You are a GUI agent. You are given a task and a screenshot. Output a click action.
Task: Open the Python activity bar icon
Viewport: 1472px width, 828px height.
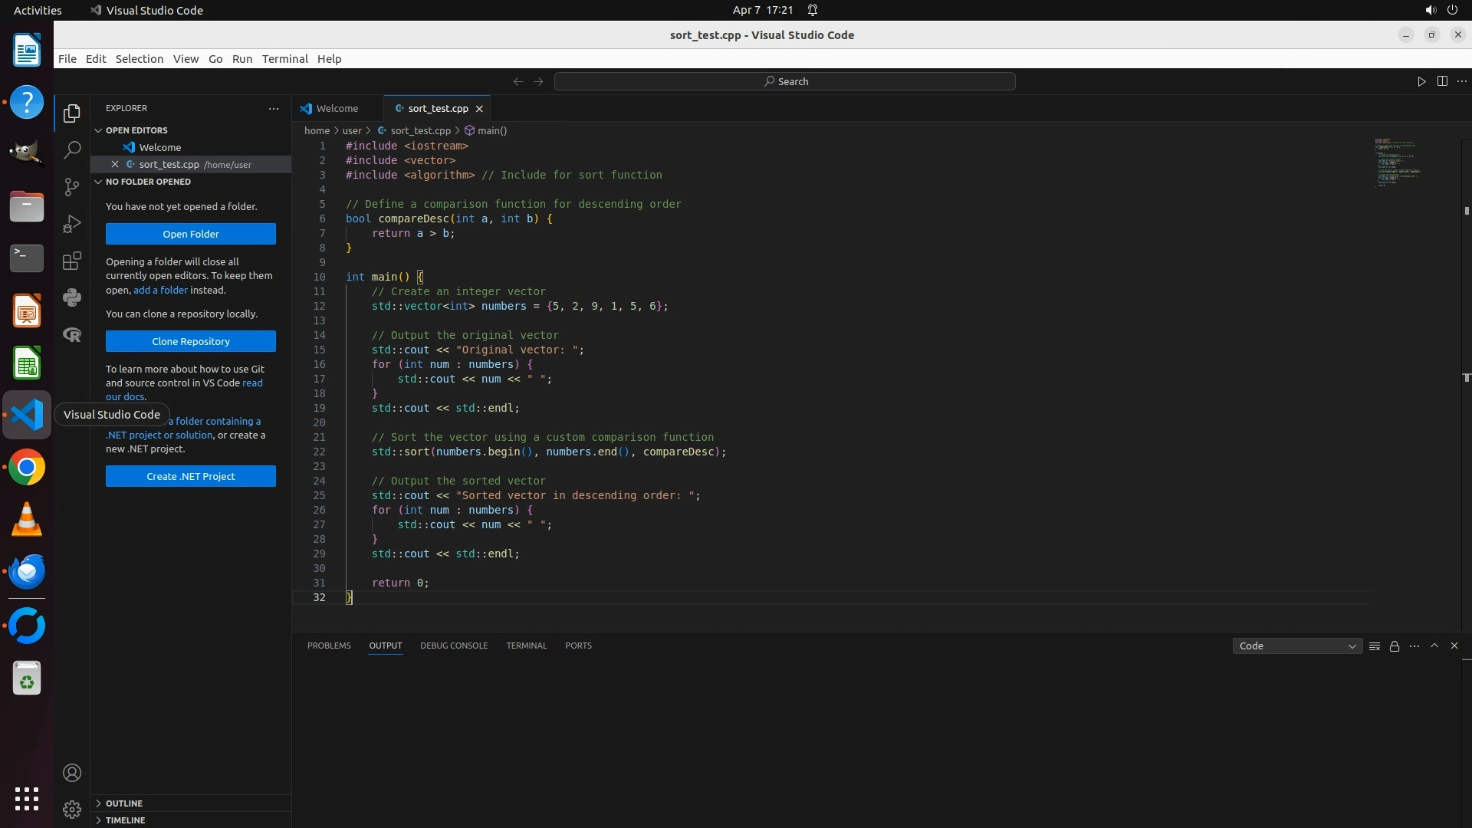[x=72, y=297]
